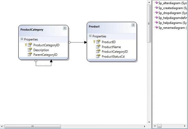Screen dimensions: 188x129
Task: Click the primary key icon next to ProductID
Action: pos(94,42)
